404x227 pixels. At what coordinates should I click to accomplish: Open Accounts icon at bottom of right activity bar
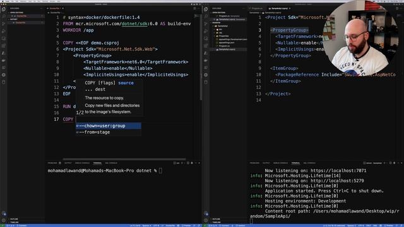[206, 214]
